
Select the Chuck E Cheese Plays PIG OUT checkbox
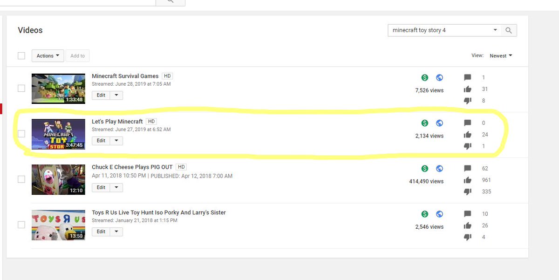click(x=21, y=179)
